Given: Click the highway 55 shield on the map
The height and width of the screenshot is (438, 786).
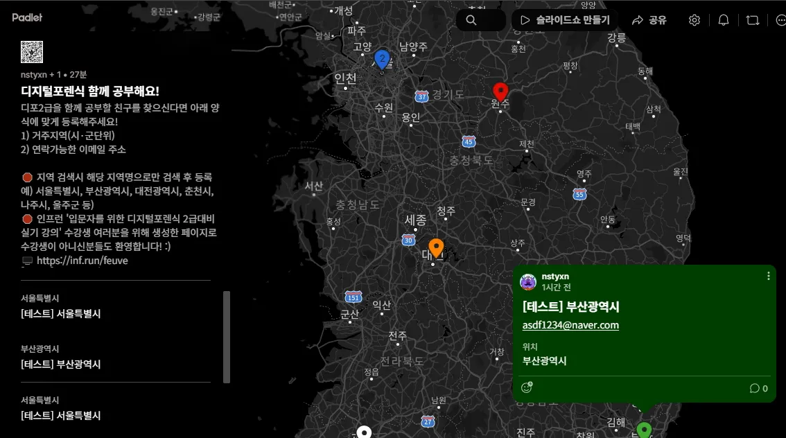Looking at the screenshot, I should tap(580, 195).
